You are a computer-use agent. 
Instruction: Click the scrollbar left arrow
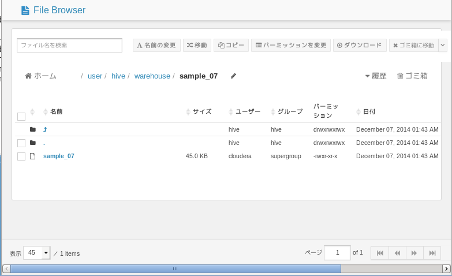6,269
